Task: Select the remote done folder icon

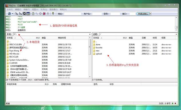Action: point(94,44)
